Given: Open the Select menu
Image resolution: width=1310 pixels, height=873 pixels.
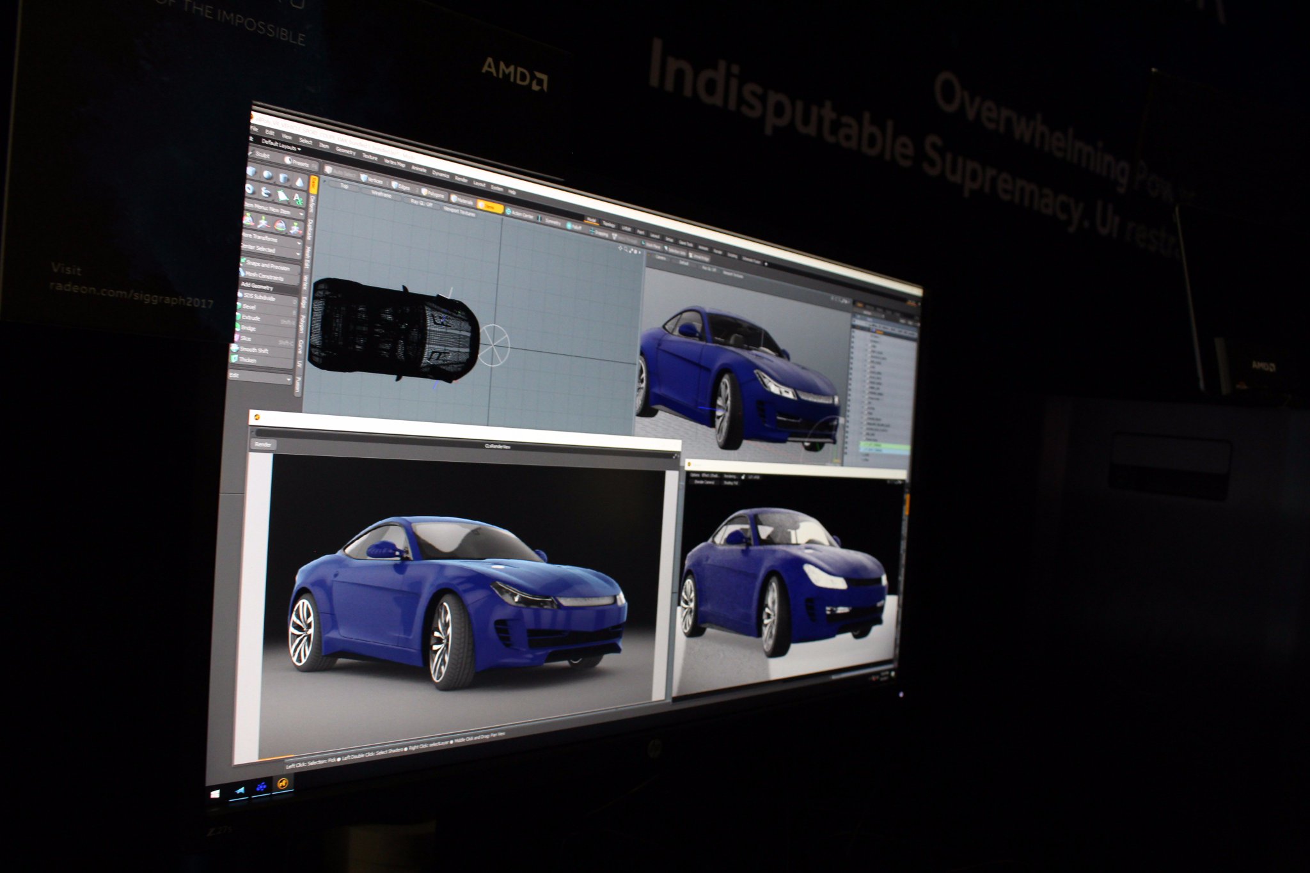Looking at the screenshot, I should pos(306,141).
